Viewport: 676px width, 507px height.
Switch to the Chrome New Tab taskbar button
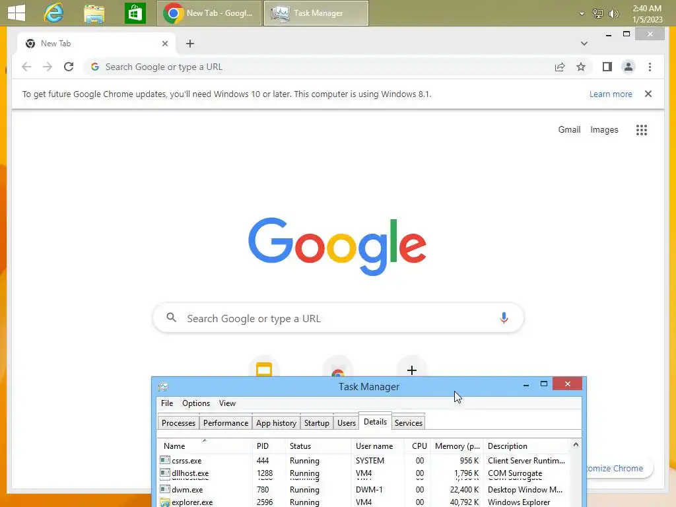coord(209,13)
